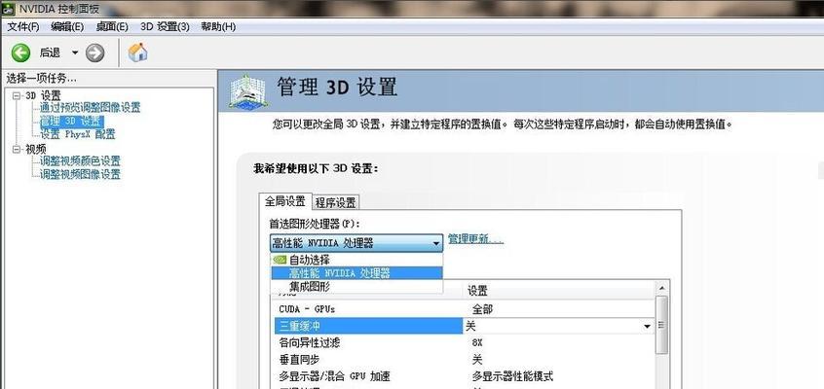This screenshot has width=824, height=389.
Task: Open the 文件(F) menu
Action: 23,27
